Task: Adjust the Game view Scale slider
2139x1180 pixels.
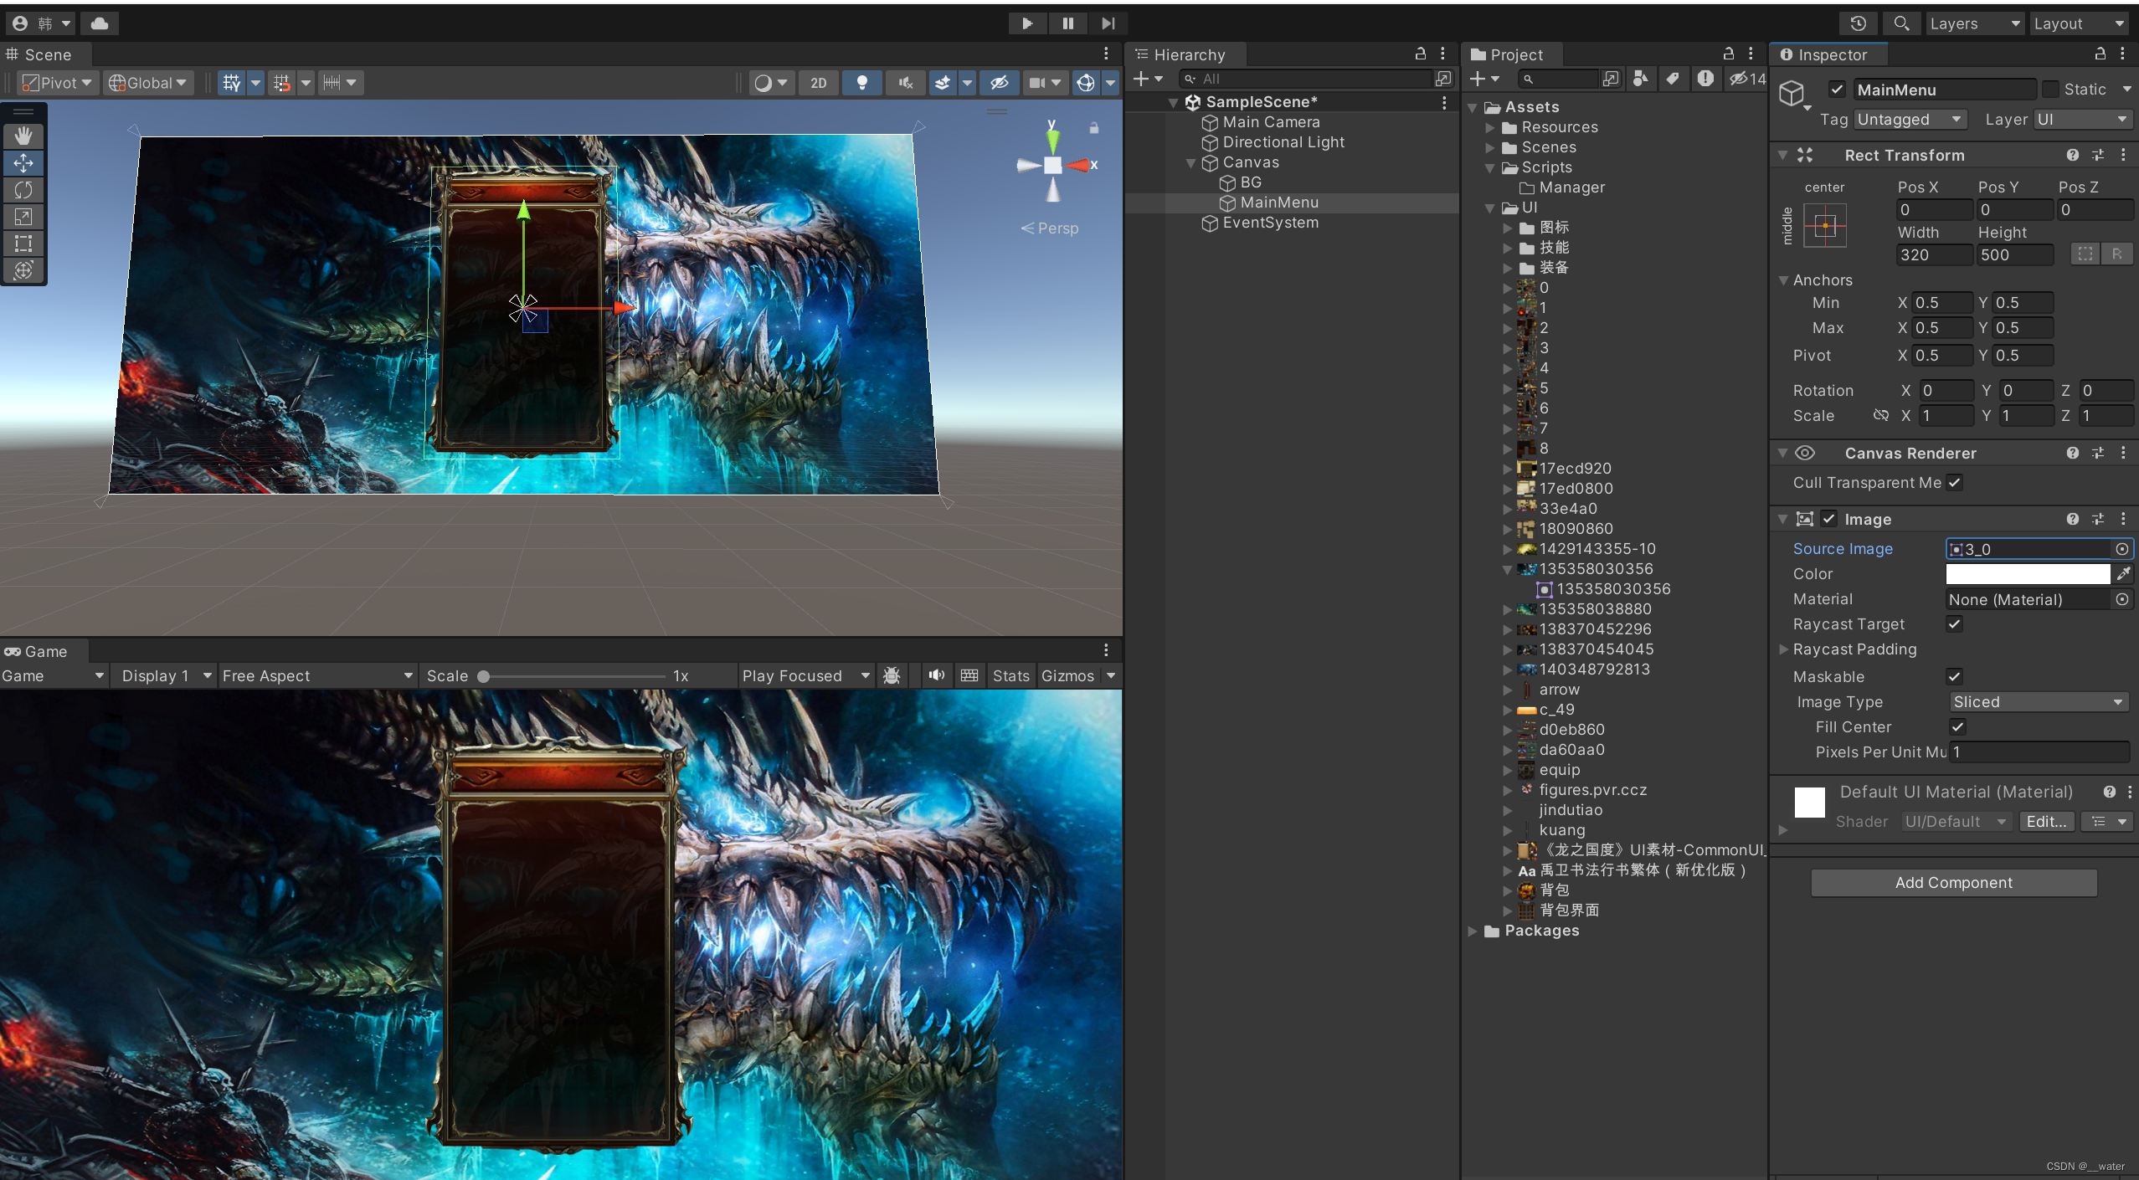Action: [x=573, y=676]
